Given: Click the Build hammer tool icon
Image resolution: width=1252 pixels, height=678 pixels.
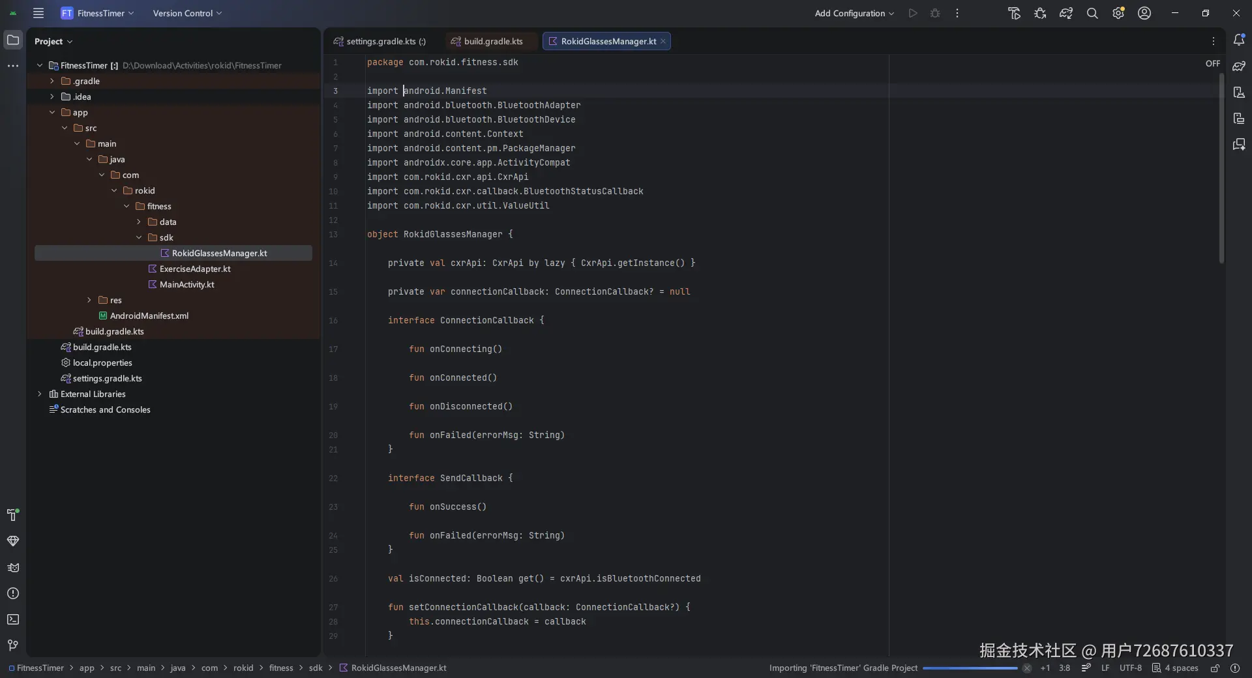Looking at the screenshot, I should [x=13, y=515].
